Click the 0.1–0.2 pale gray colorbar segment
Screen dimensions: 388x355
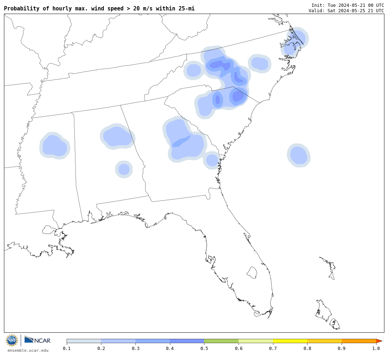(x=84, y=341)
